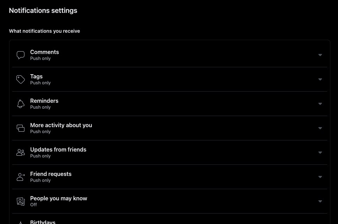Click the More activity about you icon
The image size is (338, 224).
click(21, 128)
